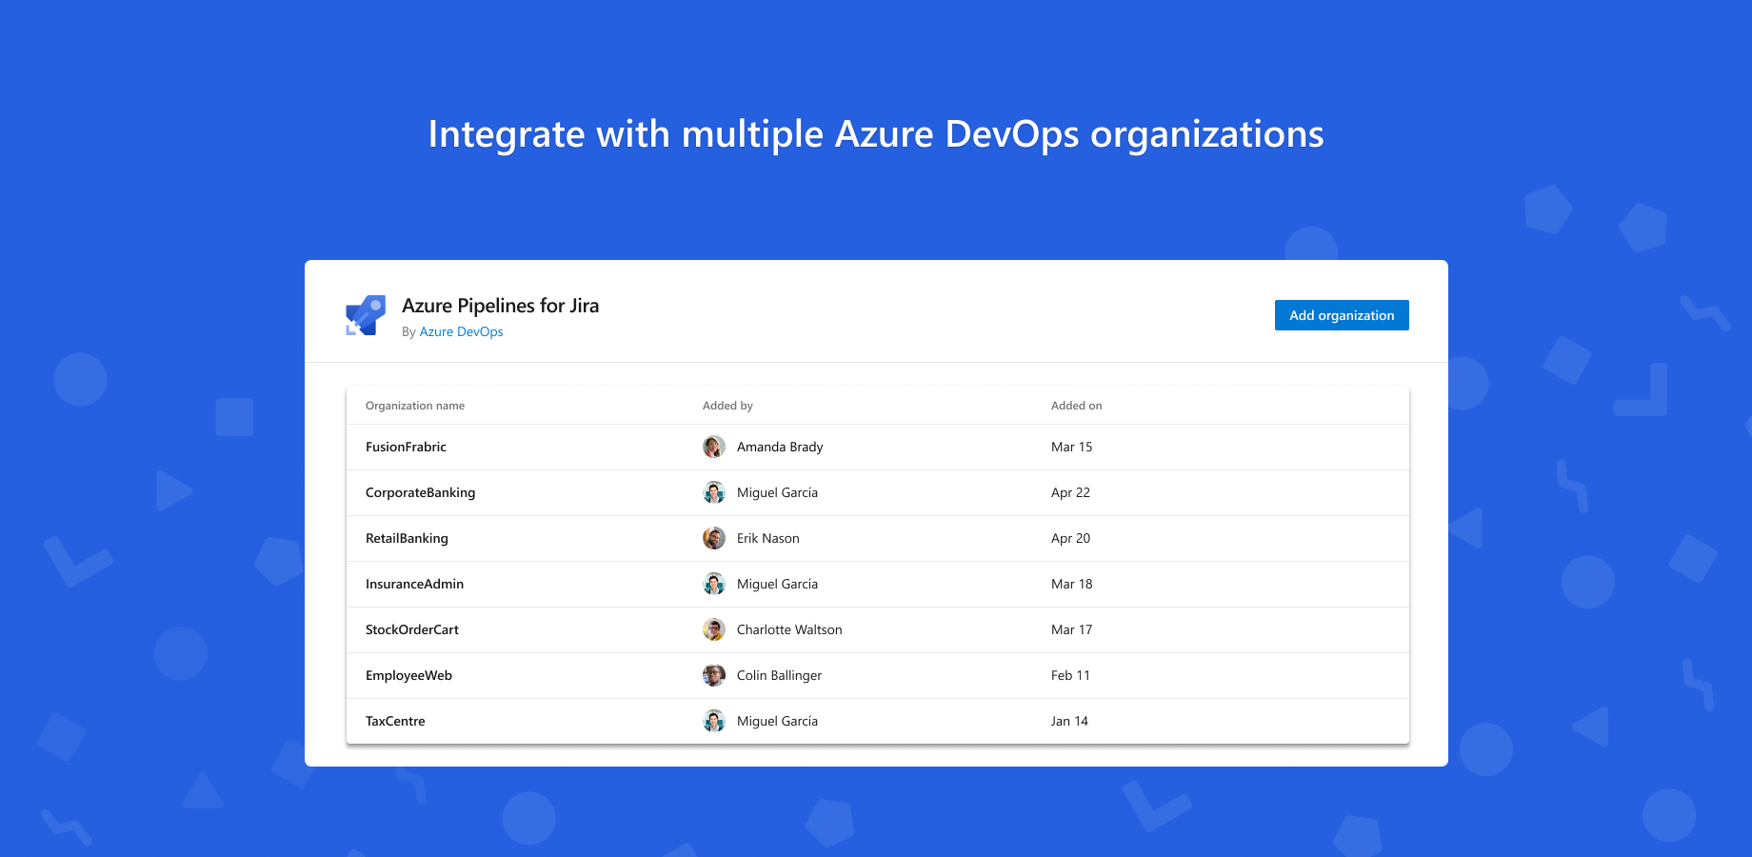Viewport: 1752px width, 857px height.
Task: Click Miguel García name in TaxCentre row
Action: 777,721
